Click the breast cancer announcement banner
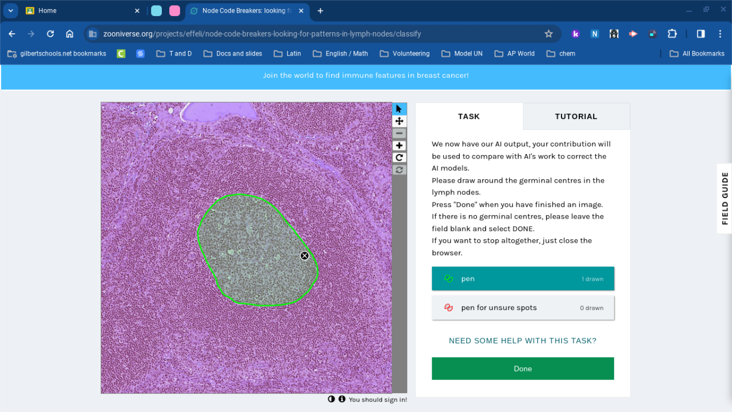Viewport: 732px width, 412px height. 366,76
